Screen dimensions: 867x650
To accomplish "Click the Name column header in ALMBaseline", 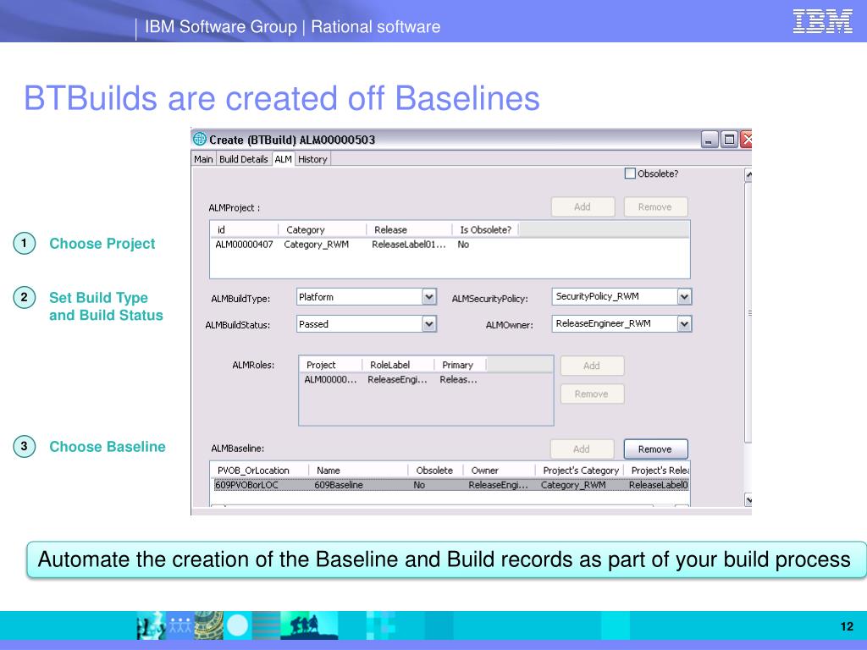I will (358, 471).
